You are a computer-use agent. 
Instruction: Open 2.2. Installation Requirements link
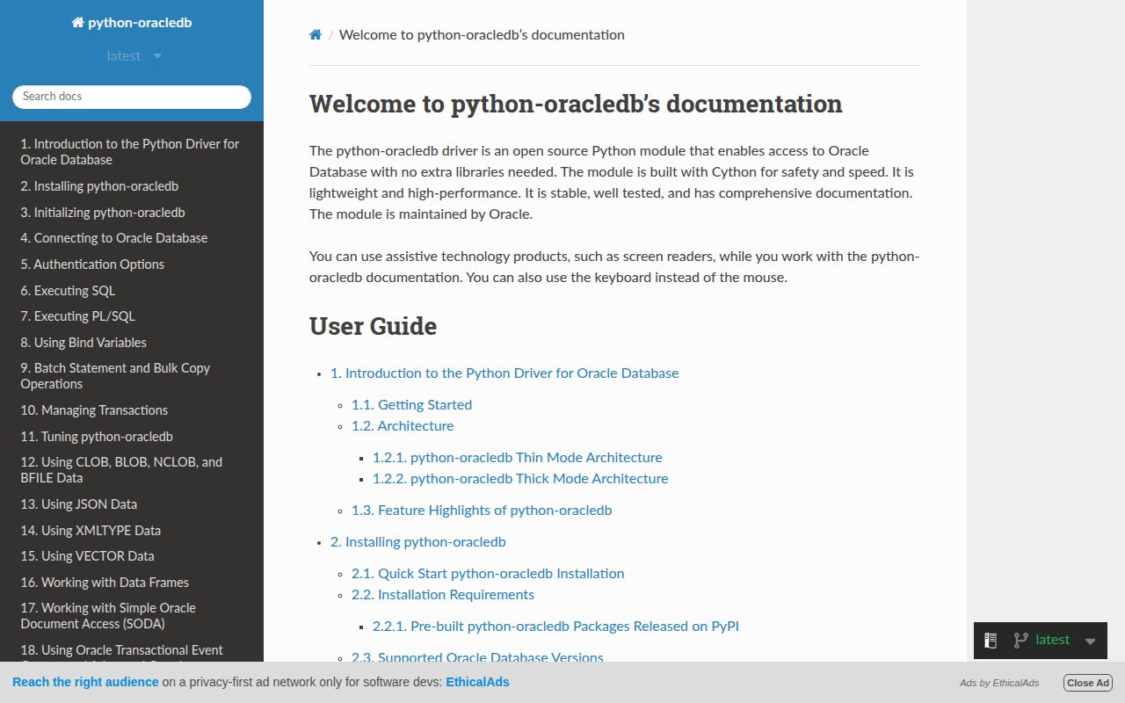tap(443, 595)
